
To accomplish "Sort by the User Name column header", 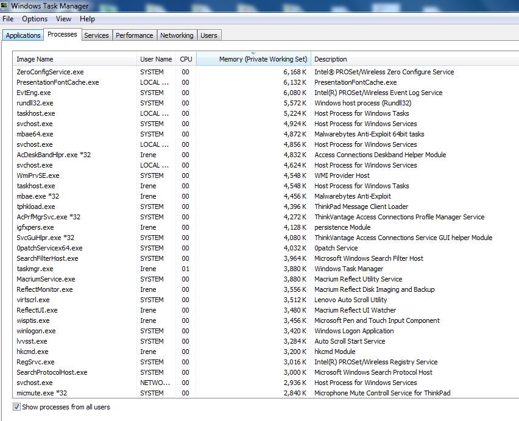I will pos(156,59).
